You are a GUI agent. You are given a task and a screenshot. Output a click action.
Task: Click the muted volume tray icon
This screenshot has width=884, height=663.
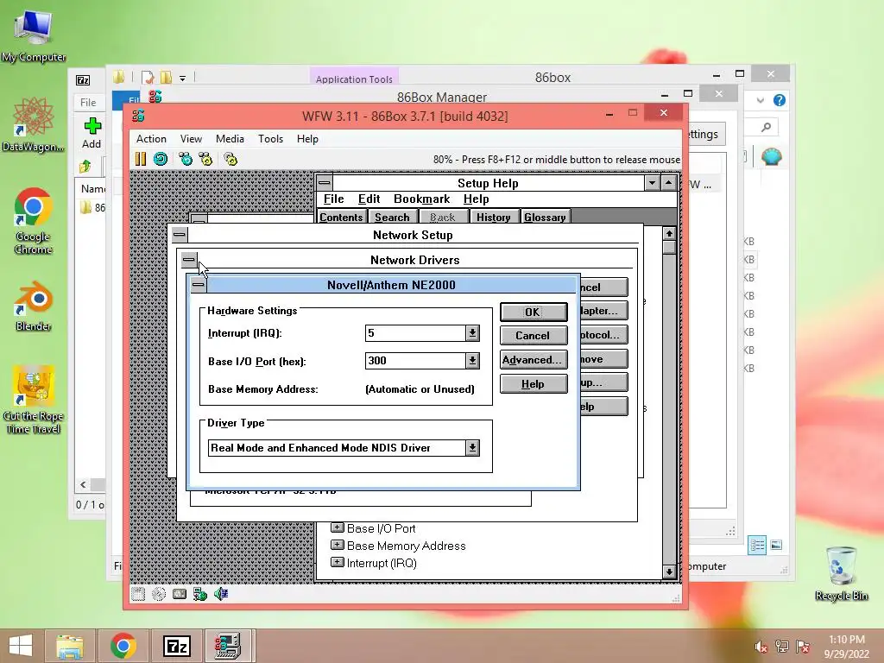761,647
